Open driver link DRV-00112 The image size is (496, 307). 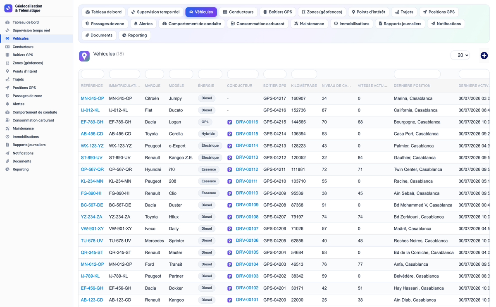[247, 169]
